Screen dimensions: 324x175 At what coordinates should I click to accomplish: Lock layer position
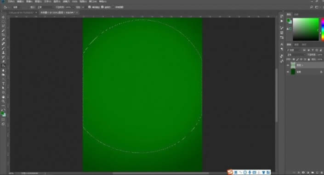tap(301, 59)
